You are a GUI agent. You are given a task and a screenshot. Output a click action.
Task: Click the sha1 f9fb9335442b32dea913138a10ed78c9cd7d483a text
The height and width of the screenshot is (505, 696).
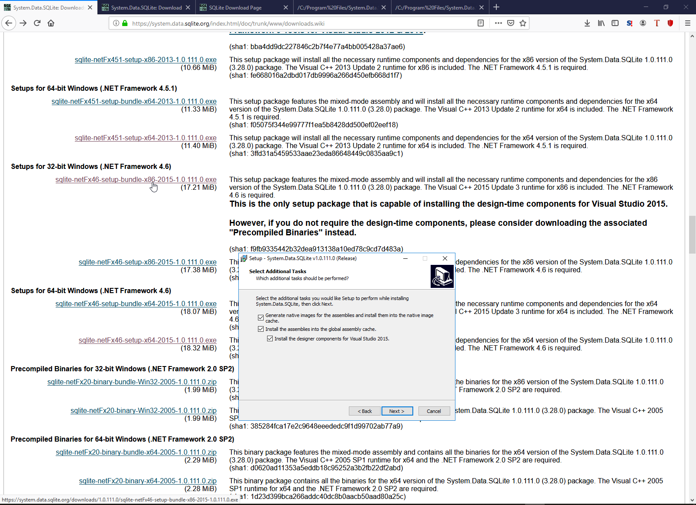pos(316,249)
